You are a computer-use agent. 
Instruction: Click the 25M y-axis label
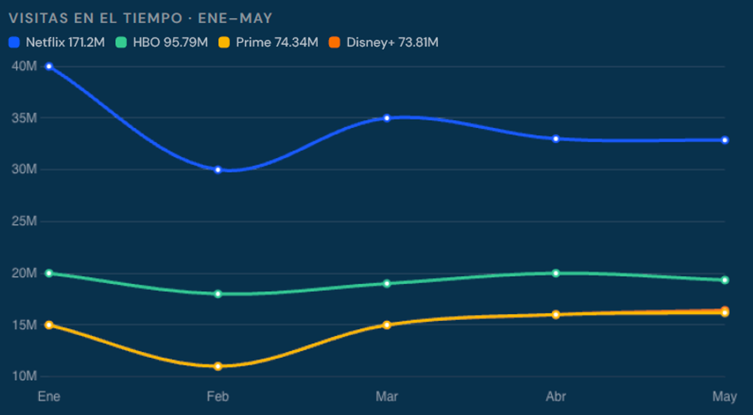pyautogui.click(x=24, y=221)
